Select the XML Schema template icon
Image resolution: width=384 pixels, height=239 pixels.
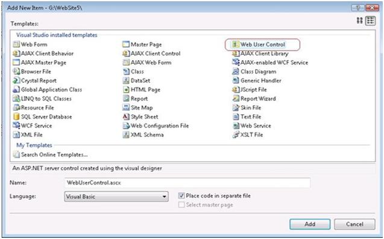(126, 135)
